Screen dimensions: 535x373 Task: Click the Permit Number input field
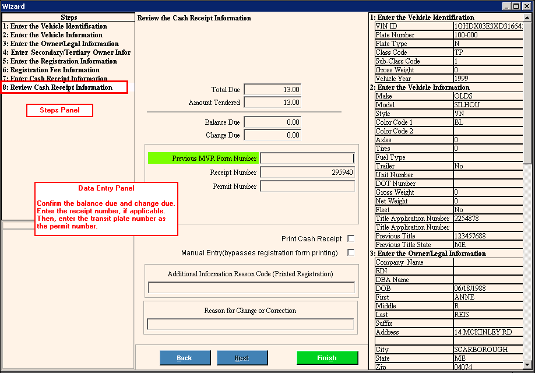(307, 186)
